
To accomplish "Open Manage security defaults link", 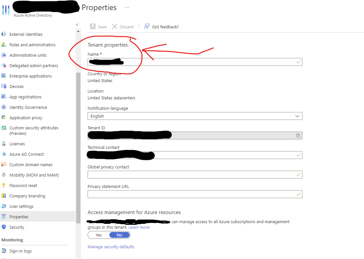I will click(x=111, y=247).
